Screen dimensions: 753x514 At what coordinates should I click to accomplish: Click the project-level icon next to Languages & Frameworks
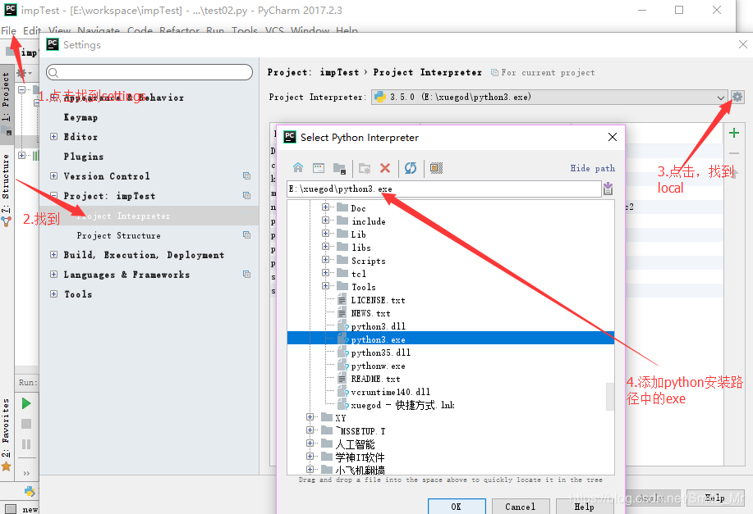(x=246, y=275)
